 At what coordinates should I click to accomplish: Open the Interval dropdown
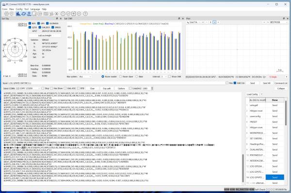[164, 76]
